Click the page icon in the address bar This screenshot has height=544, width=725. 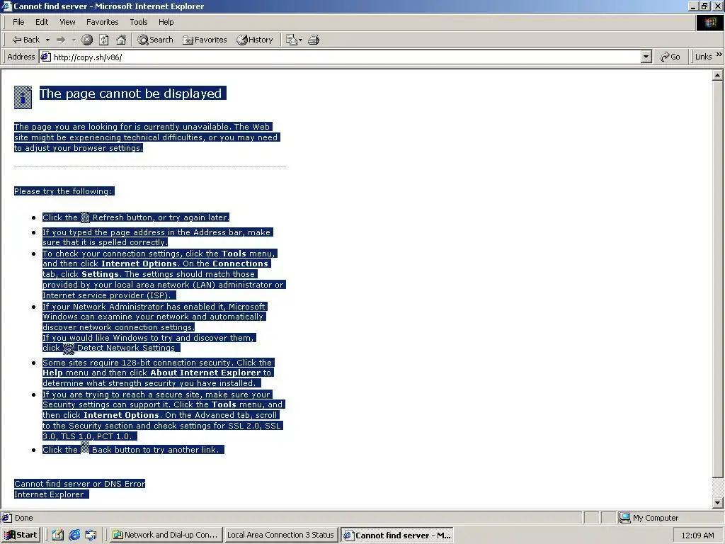tap(45, 57)
